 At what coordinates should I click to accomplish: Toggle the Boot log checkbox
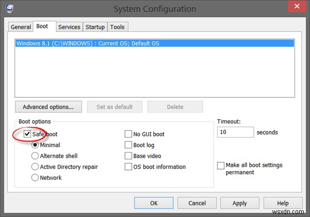[129, 145]
